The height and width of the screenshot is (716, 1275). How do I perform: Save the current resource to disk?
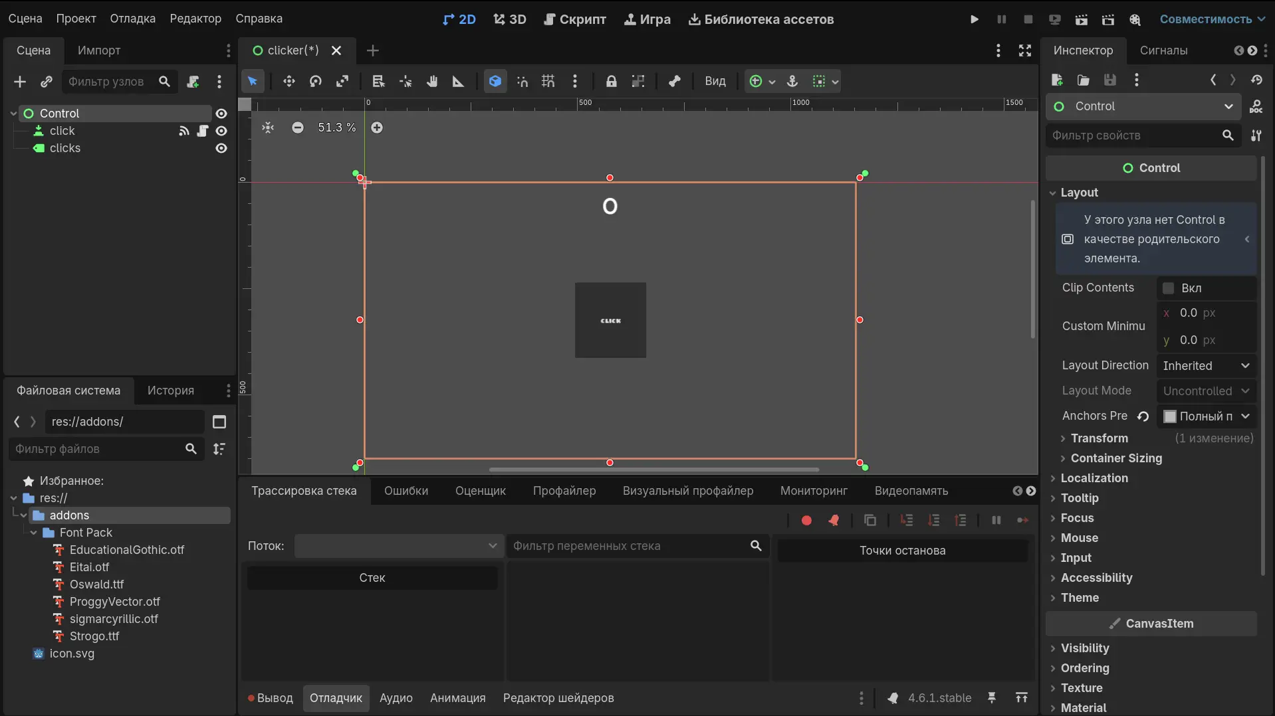(x=1109, y=80)
